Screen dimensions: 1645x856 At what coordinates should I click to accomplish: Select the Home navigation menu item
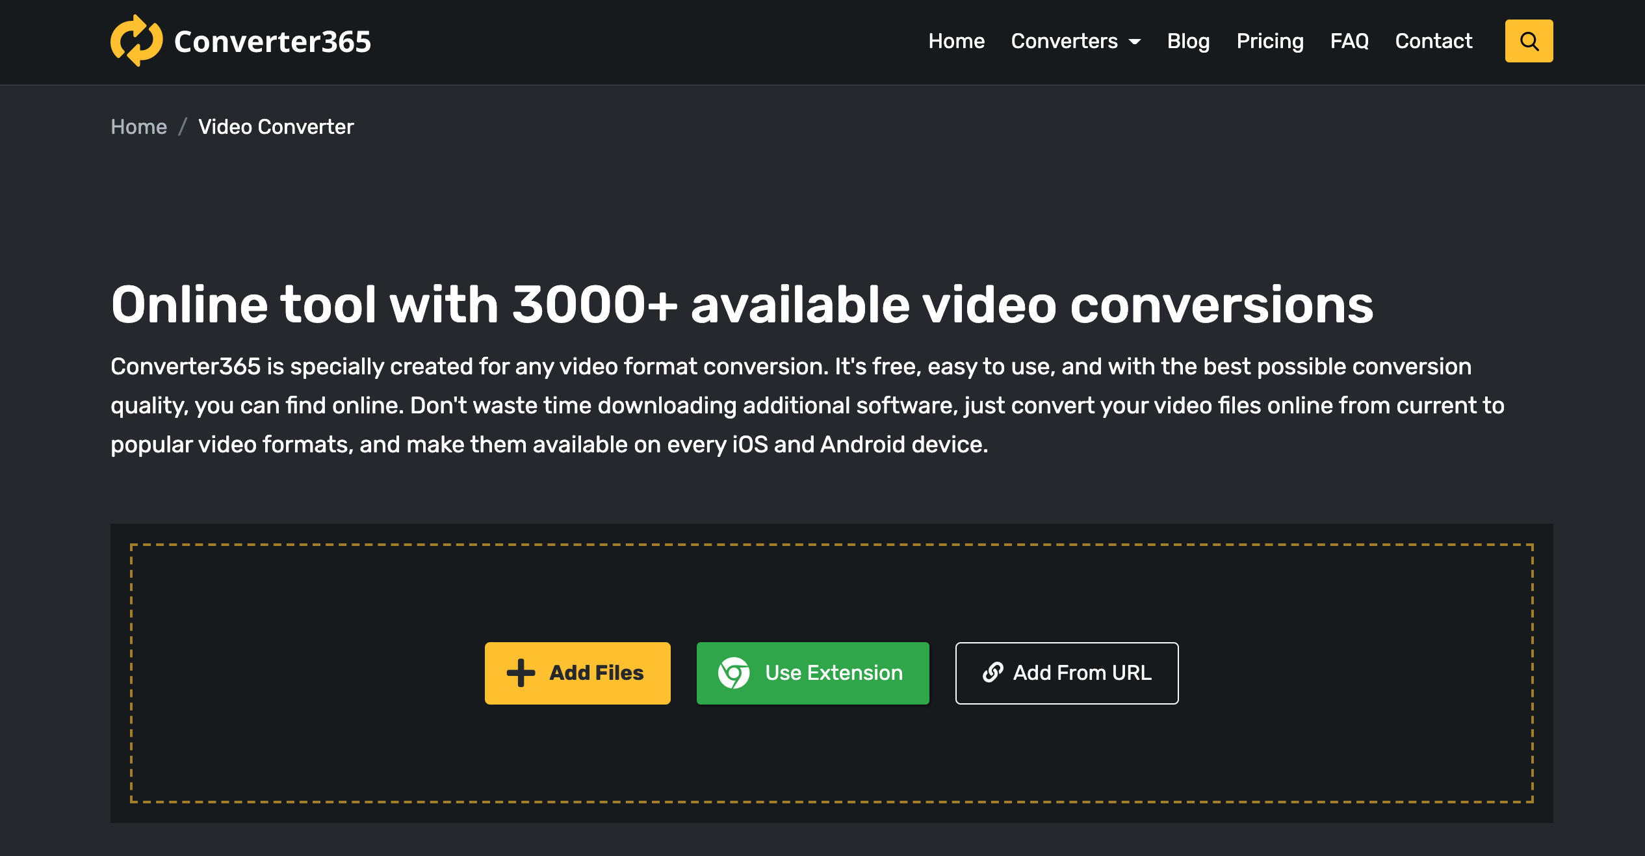956,42
